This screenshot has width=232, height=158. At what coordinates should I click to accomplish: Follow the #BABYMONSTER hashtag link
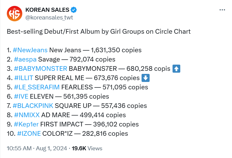(x=40, y=69)
